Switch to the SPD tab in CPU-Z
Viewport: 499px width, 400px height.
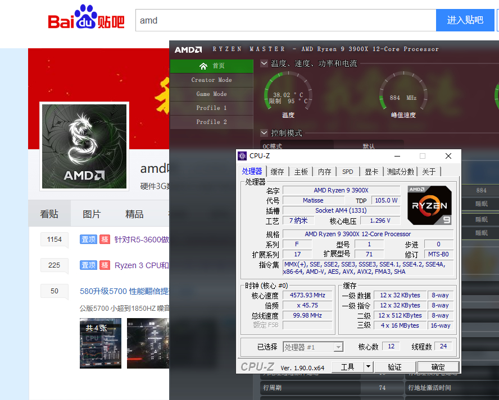click(347, 172)
